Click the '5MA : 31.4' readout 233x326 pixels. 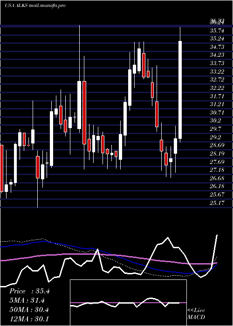pyautogui.click(x=27, y=300)
